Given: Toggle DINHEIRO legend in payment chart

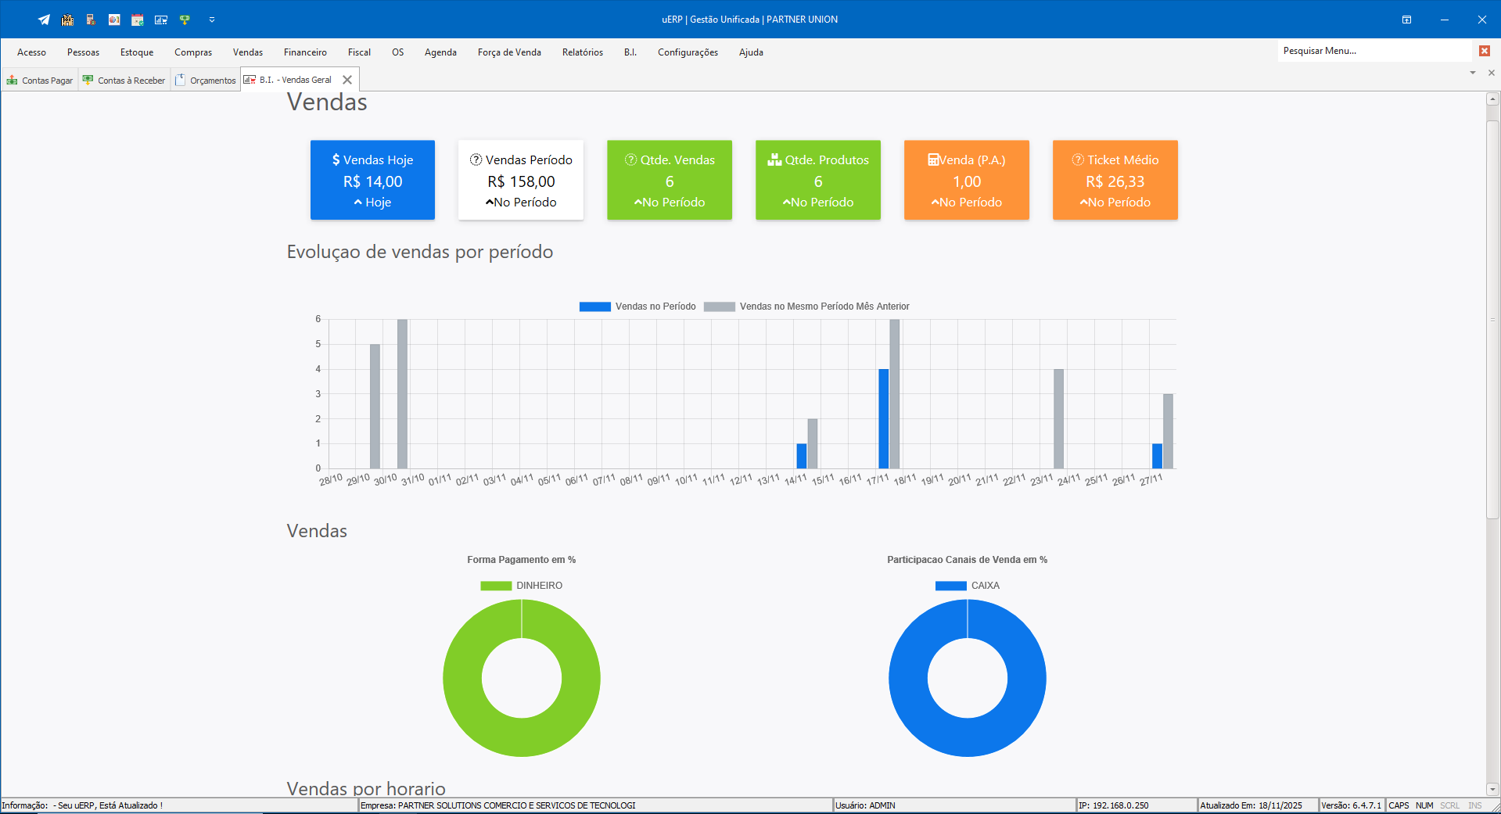Looking at the screenshot, I should [522, 586].
